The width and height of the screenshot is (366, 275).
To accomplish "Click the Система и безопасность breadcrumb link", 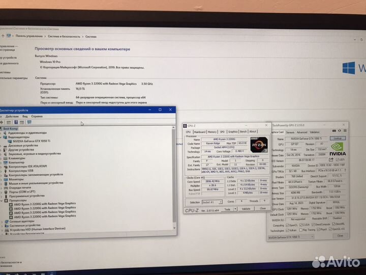I will point(64,37).
